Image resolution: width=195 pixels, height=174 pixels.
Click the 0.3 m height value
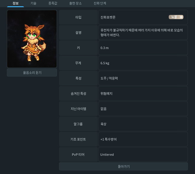pos(105,48)
